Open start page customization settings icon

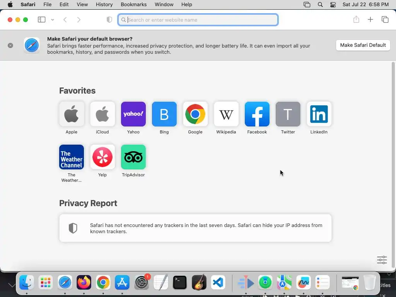tap(382, 259)
